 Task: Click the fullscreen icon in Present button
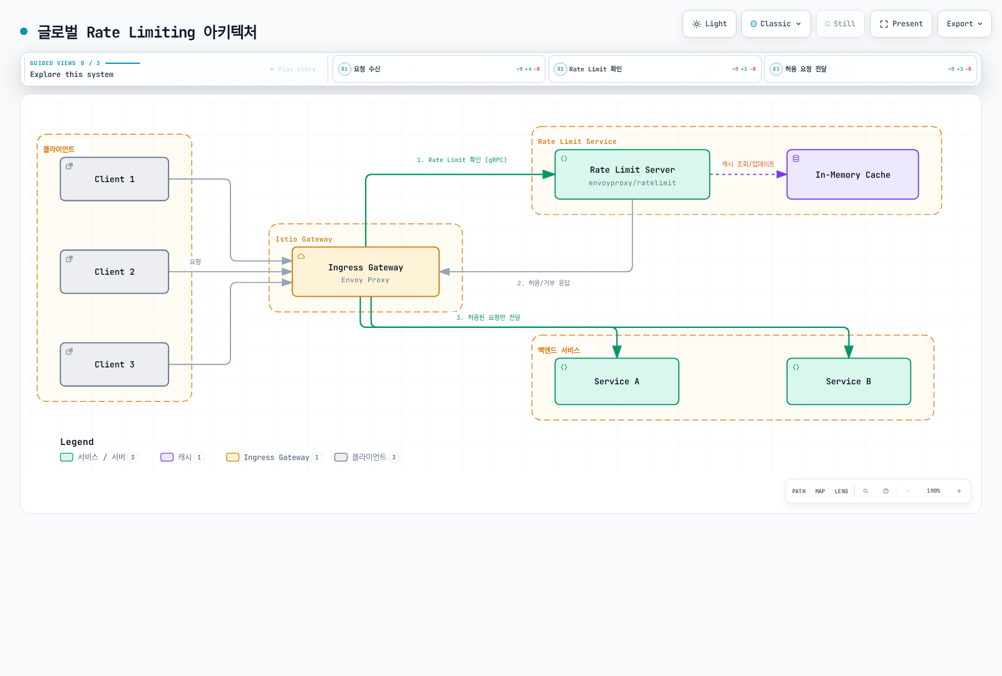(884, 24)
